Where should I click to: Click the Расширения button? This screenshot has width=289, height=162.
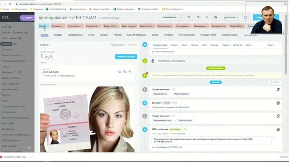click(169, 17)
